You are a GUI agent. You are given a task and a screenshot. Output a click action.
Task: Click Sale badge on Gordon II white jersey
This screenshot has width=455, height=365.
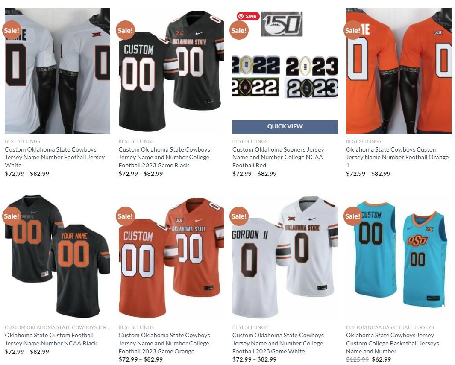[239, 216]
